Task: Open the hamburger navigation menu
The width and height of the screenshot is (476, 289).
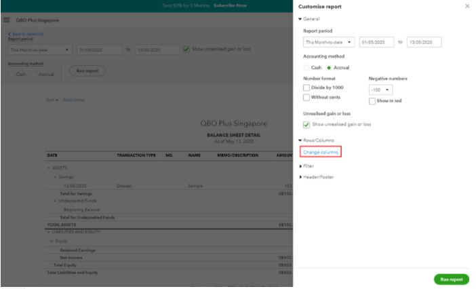Action: (6, 20)
